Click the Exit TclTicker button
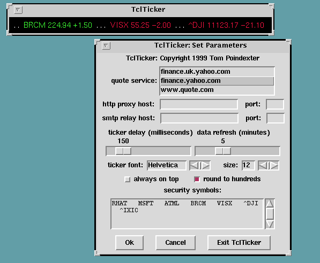320x263 pixels. pos(239,243)
